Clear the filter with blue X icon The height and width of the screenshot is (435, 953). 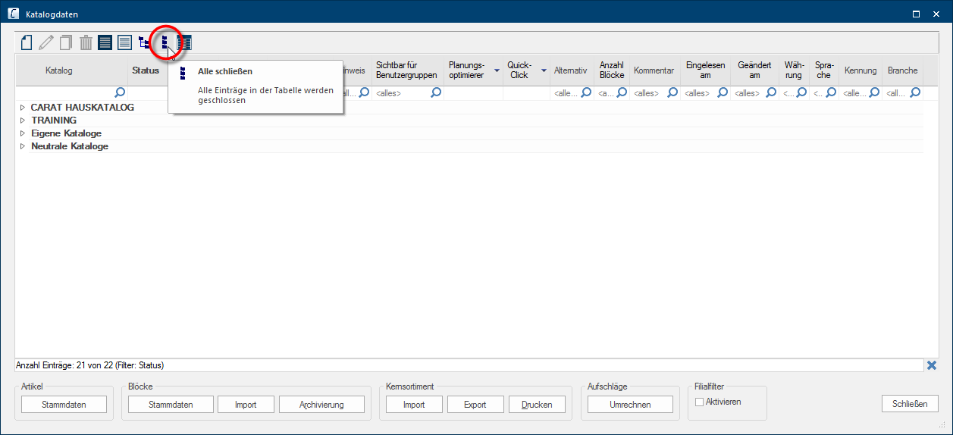click(932, 365)
